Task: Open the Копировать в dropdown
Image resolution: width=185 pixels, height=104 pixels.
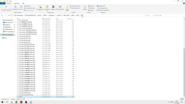Action: tap(47, 8)
